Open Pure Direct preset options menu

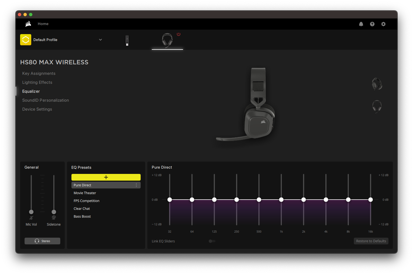tap(136, 185)
